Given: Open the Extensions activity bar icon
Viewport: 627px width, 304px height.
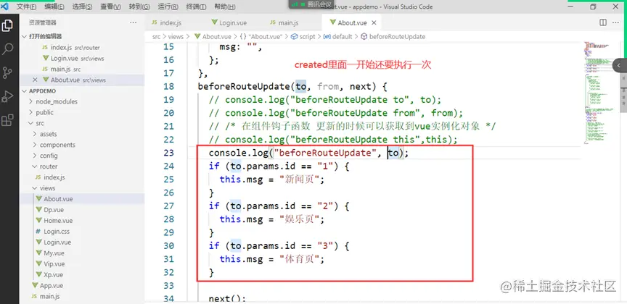Looking at the screenshot, I should coord(7,119).
